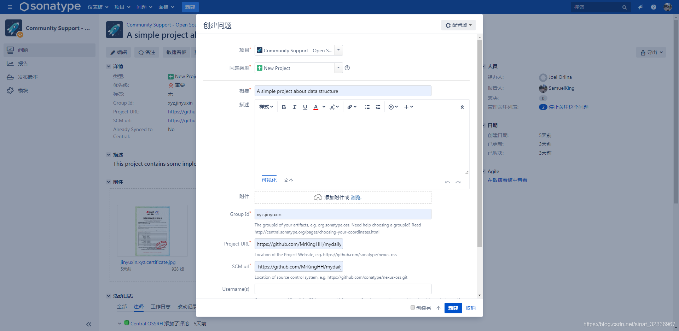Image resolution: width=679 pixels, height=331 pixels.
Task: Collapse the 描述 description section
Action: coord(109,155)
